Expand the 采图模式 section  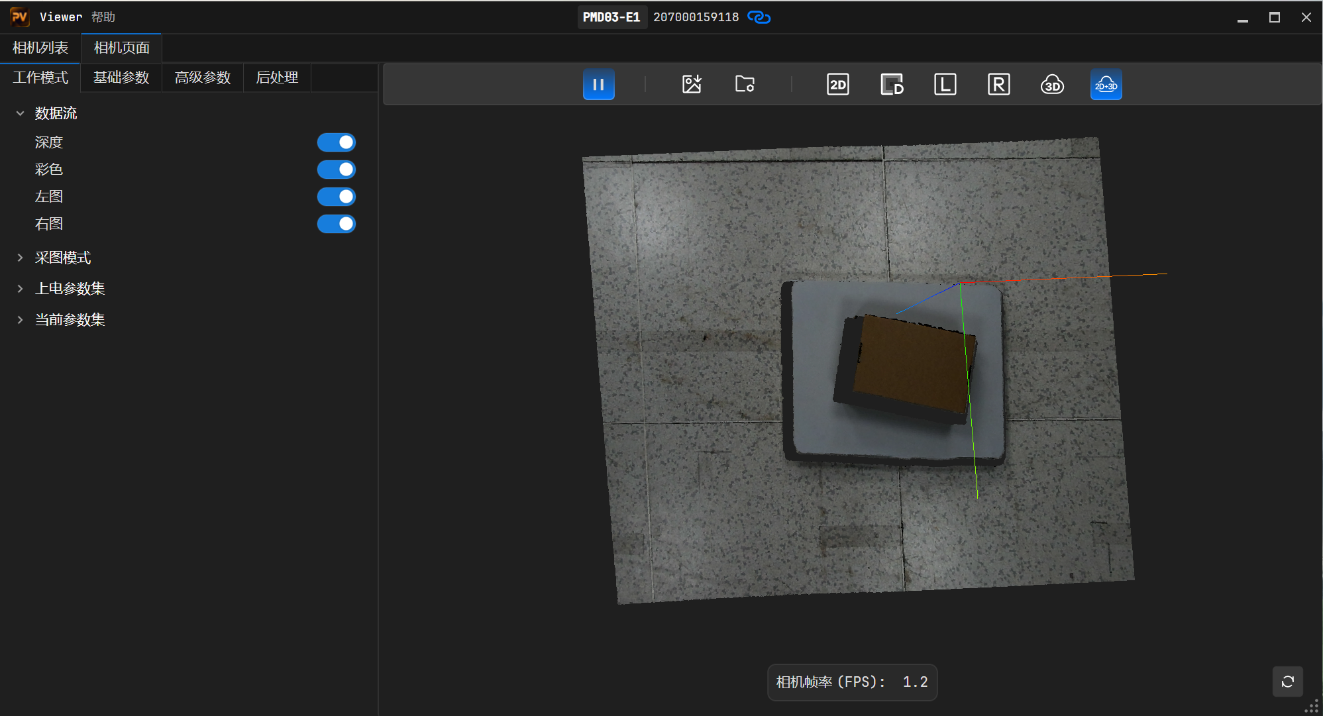point(21,258)
